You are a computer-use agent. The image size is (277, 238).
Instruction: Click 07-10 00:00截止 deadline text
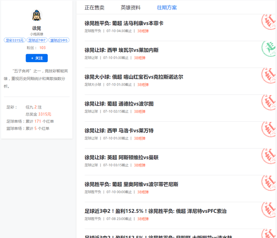119,192
